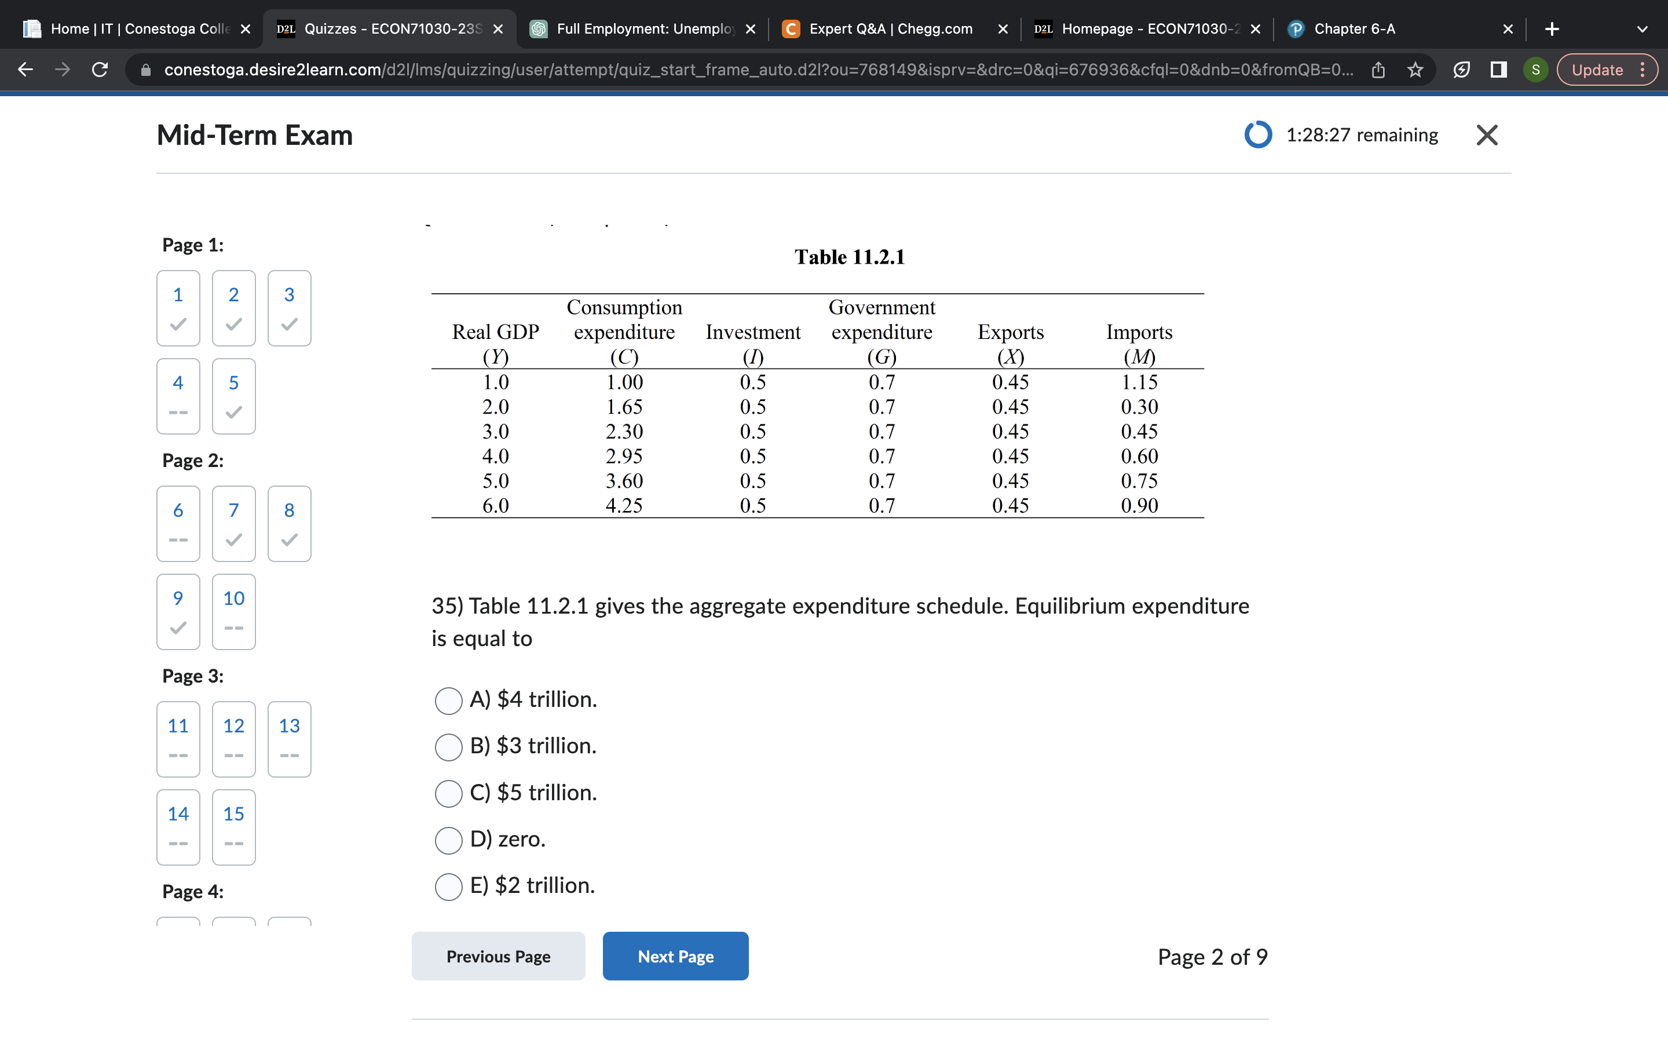Close the Mid-Term Exam with the X icon
1668x1043 pixels.
click(x=1487, y=134)
